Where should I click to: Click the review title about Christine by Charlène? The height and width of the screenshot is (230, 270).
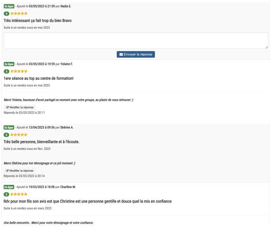[87, 201]
